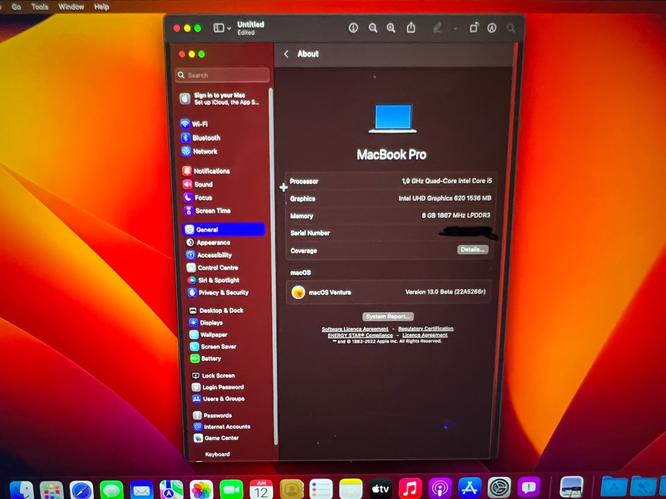
Task: Launch Music from the Dock
Action: (x=410, y=488)
